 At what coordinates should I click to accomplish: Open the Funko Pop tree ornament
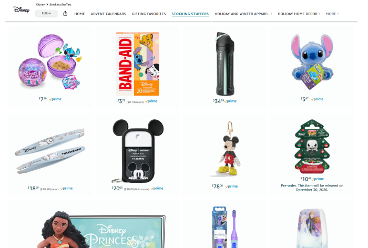point(312,147)
